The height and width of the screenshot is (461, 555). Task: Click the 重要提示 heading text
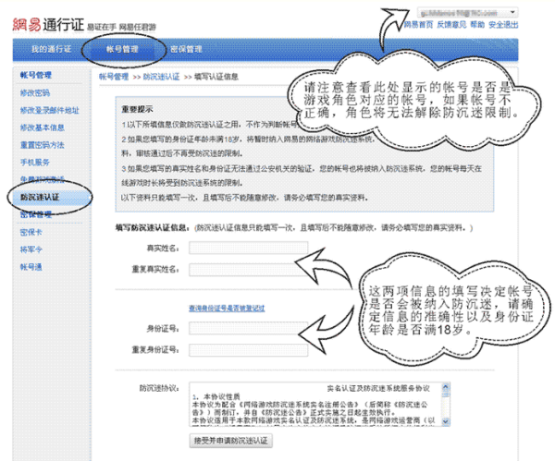coord(137,109)
